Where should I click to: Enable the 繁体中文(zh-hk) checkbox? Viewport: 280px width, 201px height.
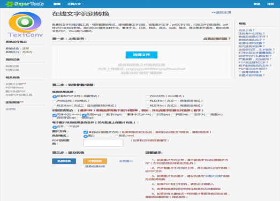[125, 115]
